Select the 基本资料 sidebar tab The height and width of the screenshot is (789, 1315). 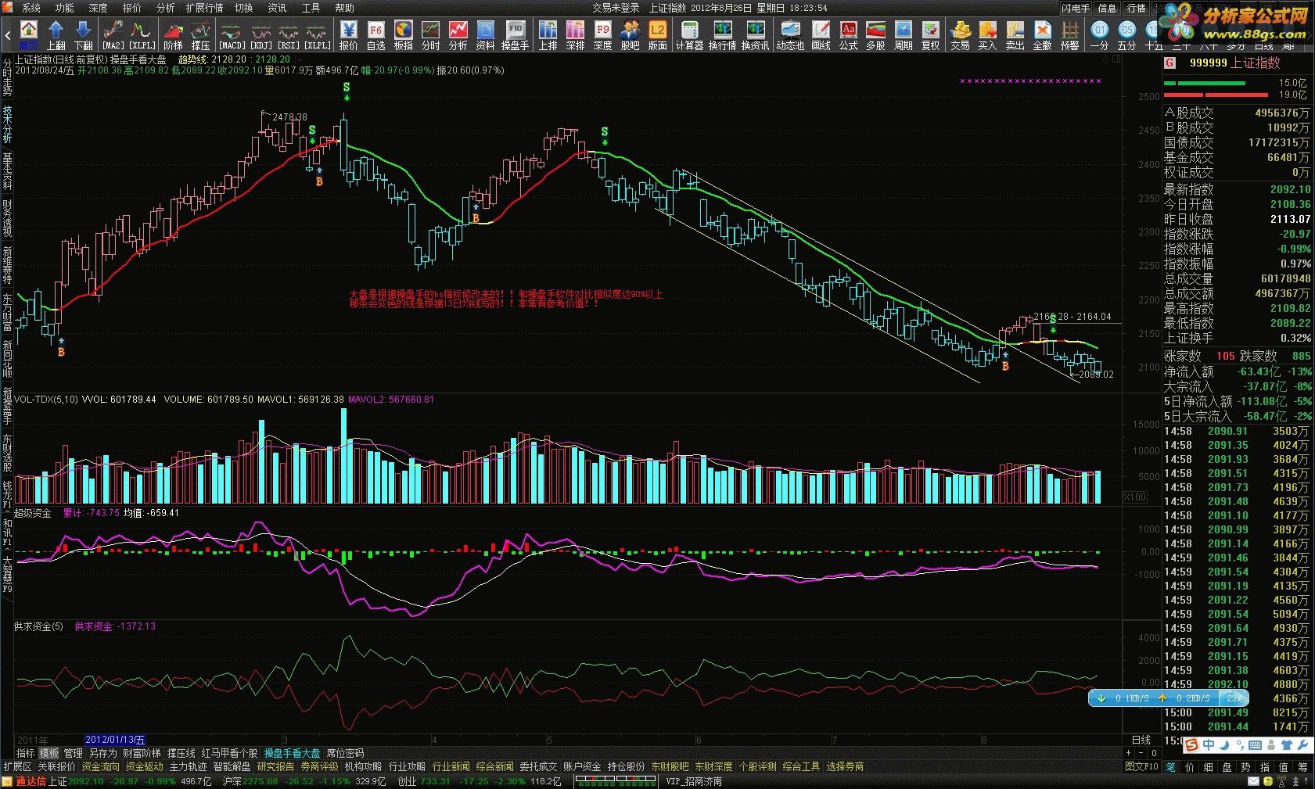7,171
